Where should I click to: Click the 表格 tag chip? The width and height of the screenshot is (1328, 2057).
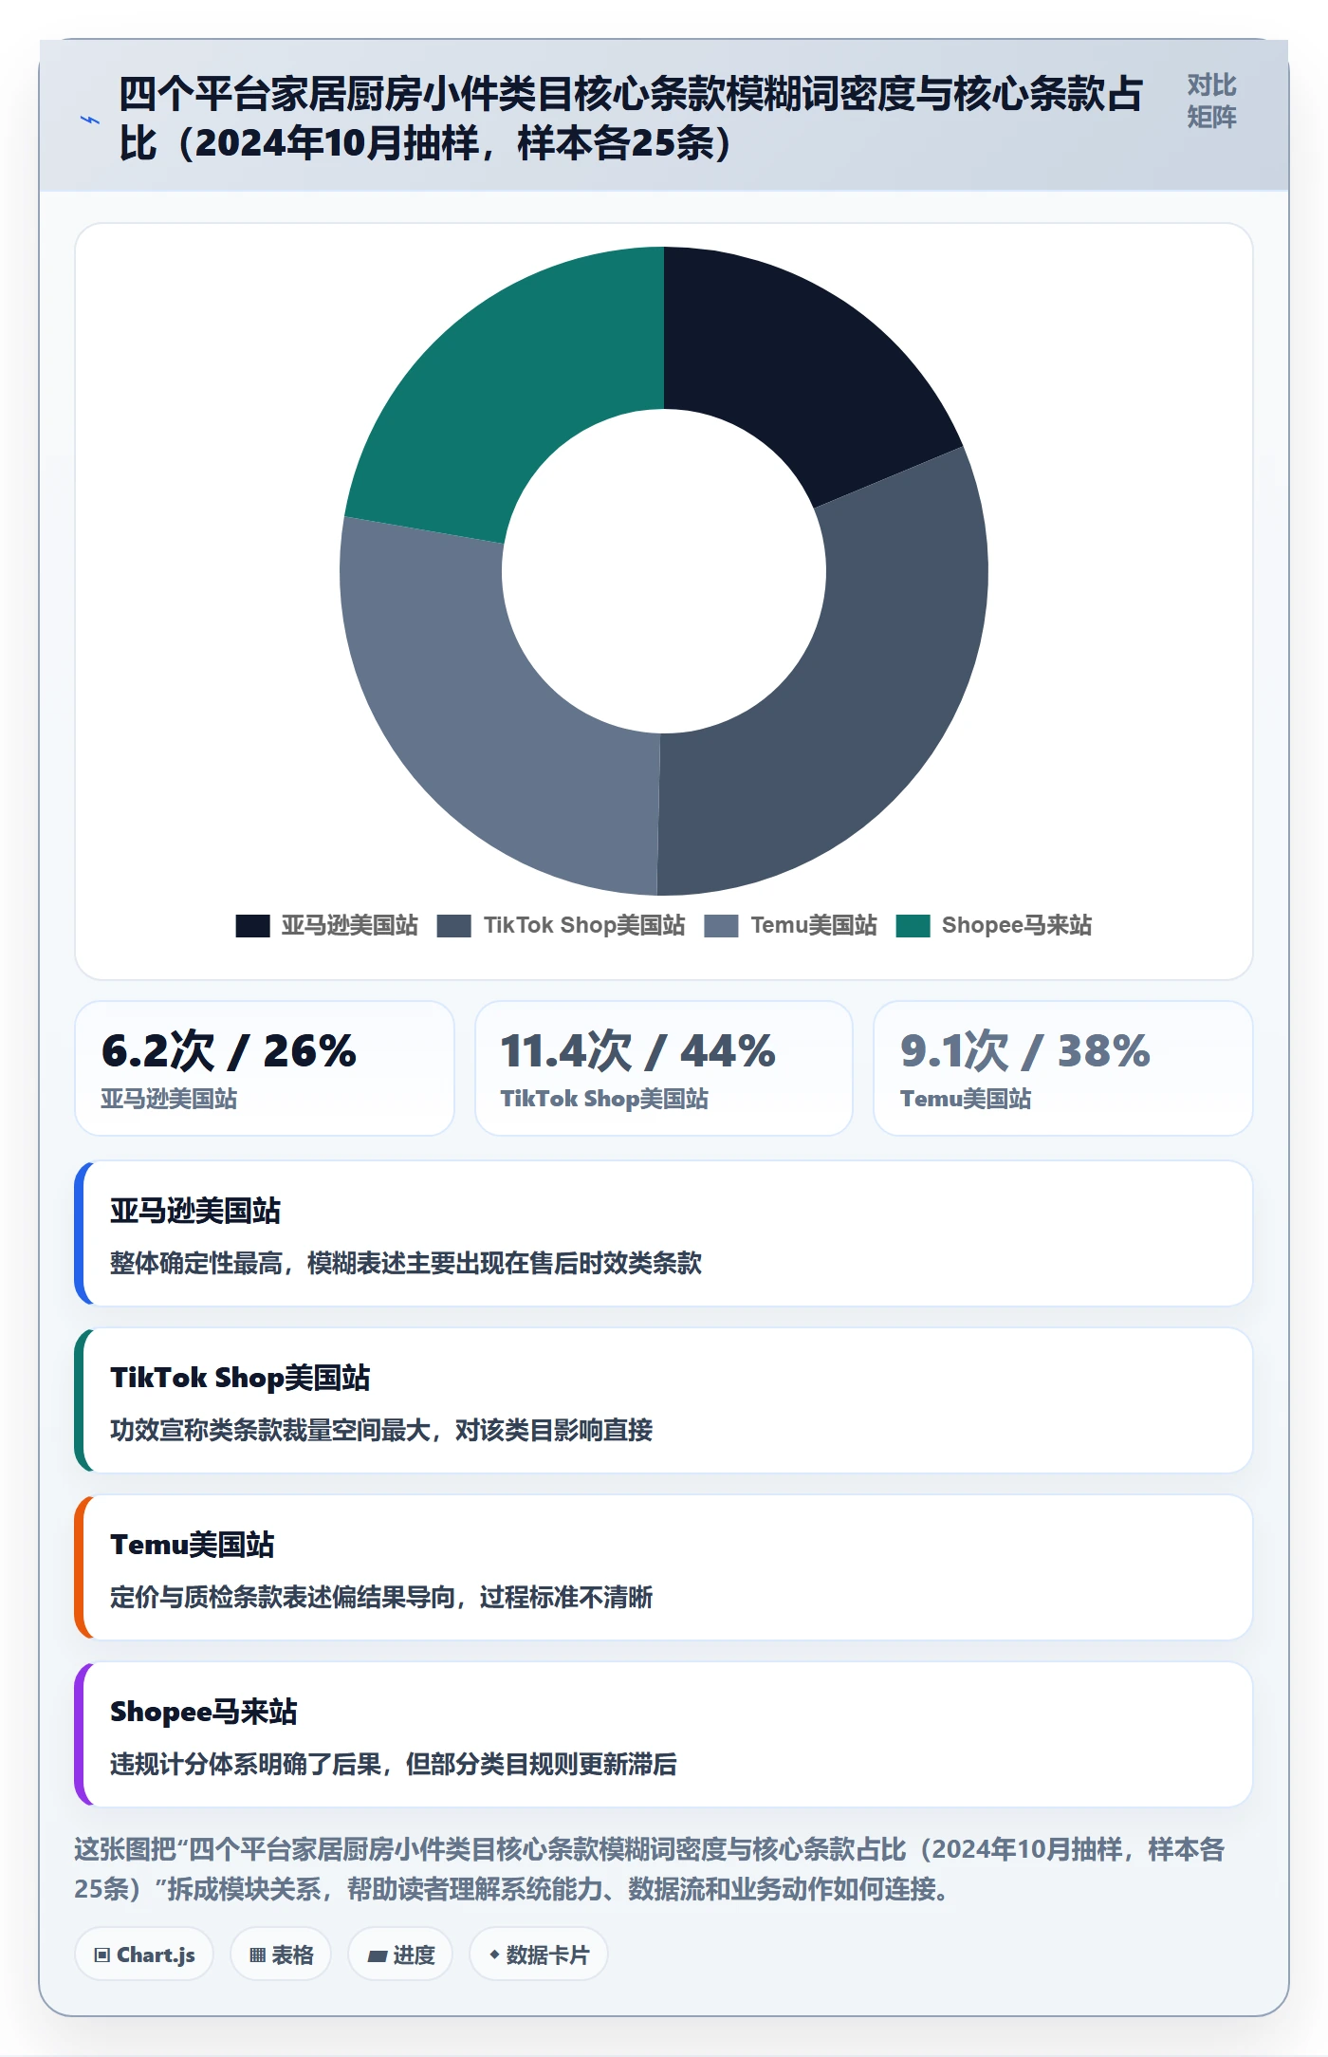tap(281, 1955)
